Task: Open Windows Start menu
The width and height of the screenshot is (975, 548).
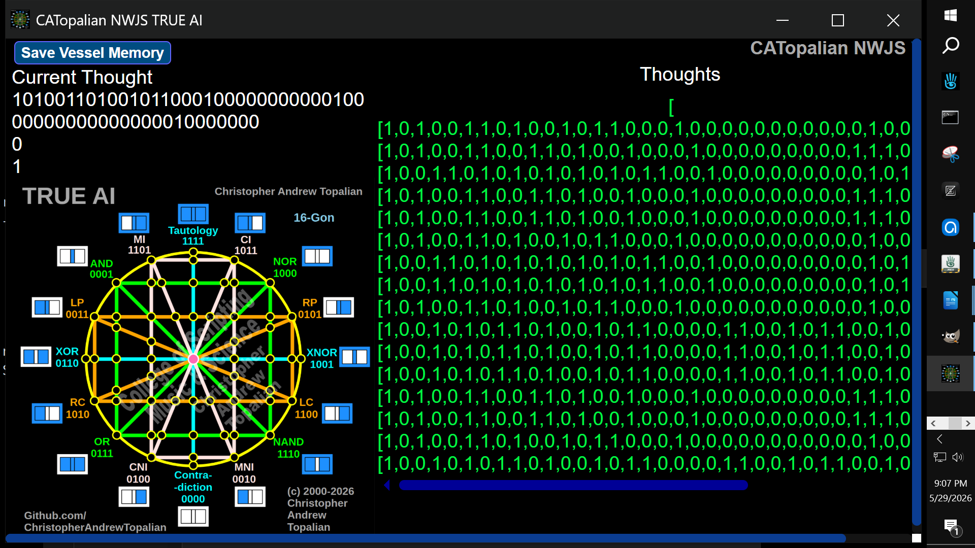Action: 951,15
